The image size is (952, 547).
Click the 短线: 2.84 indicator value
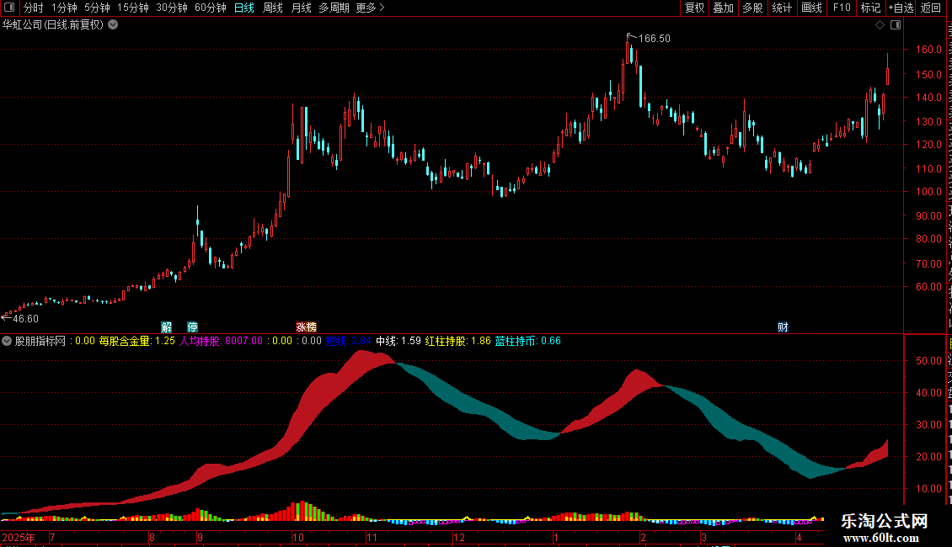(349, 341)
